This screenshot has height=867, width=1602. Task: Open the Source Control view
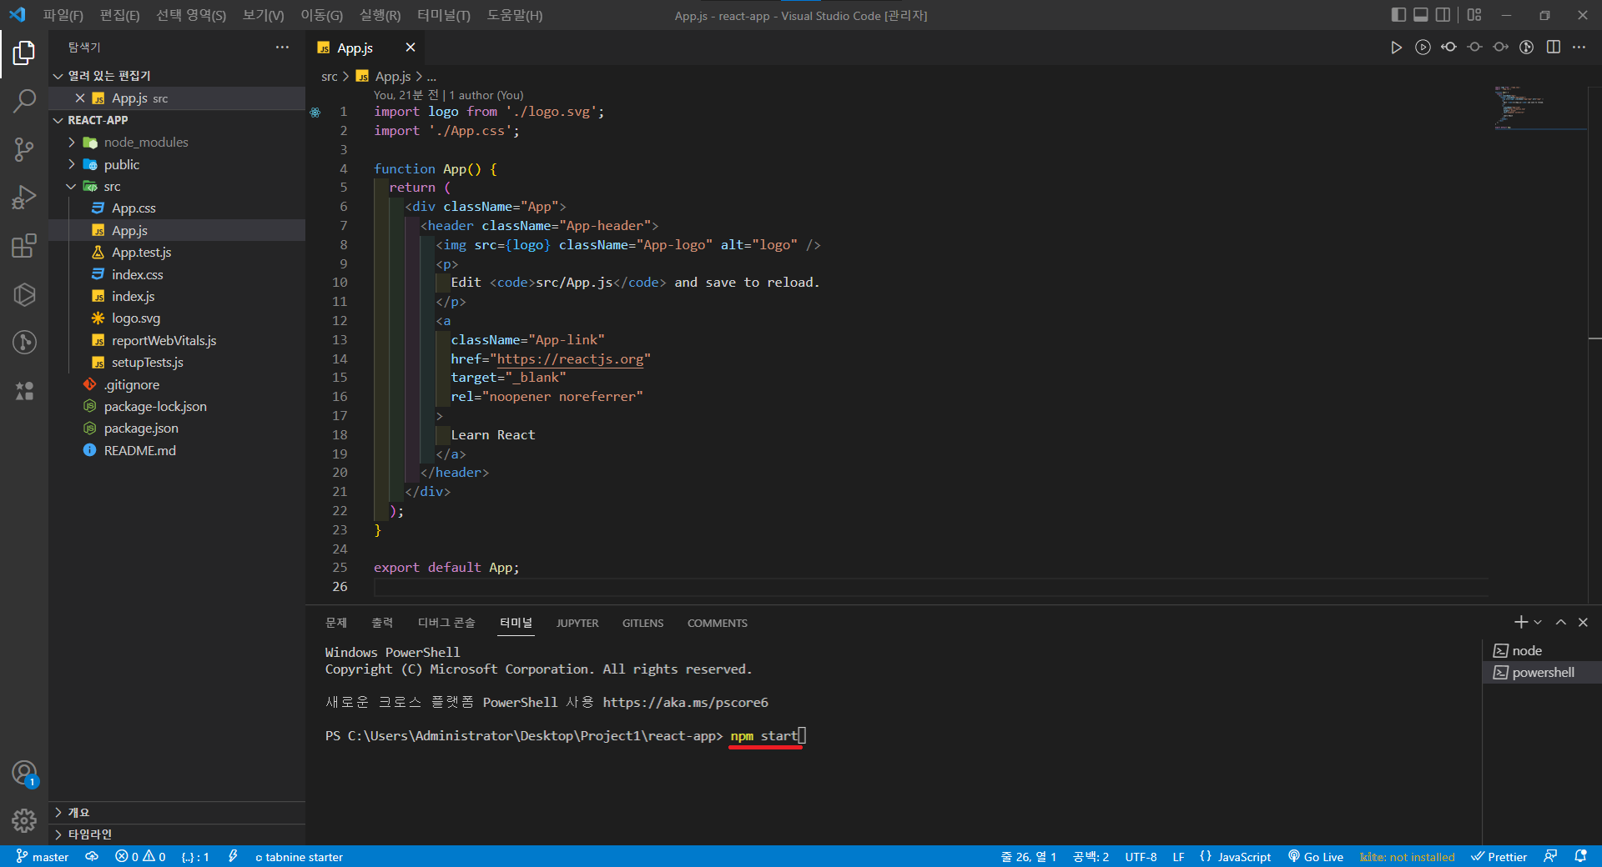24,149
